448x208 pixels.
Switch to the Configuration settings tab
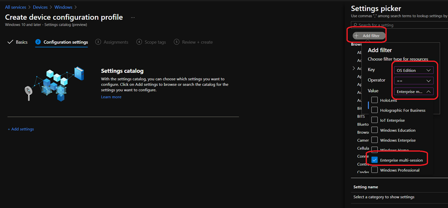(x=65, y=42)
